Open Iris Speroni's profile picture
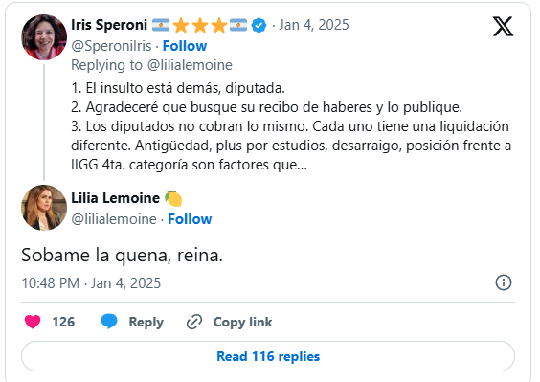Viewport: 540px width, 382px height. pos(44,37)
